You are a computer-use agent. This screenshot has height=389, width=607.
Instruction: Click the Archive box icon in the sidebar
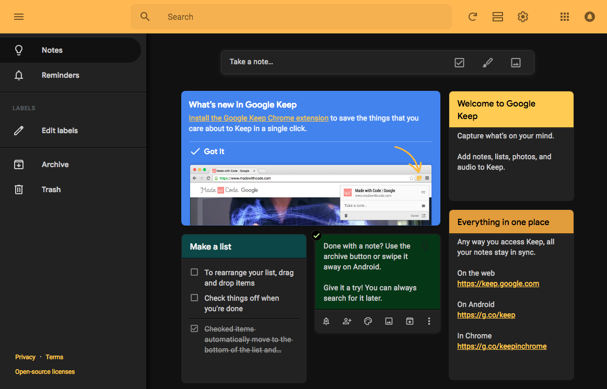coord(19,164)
